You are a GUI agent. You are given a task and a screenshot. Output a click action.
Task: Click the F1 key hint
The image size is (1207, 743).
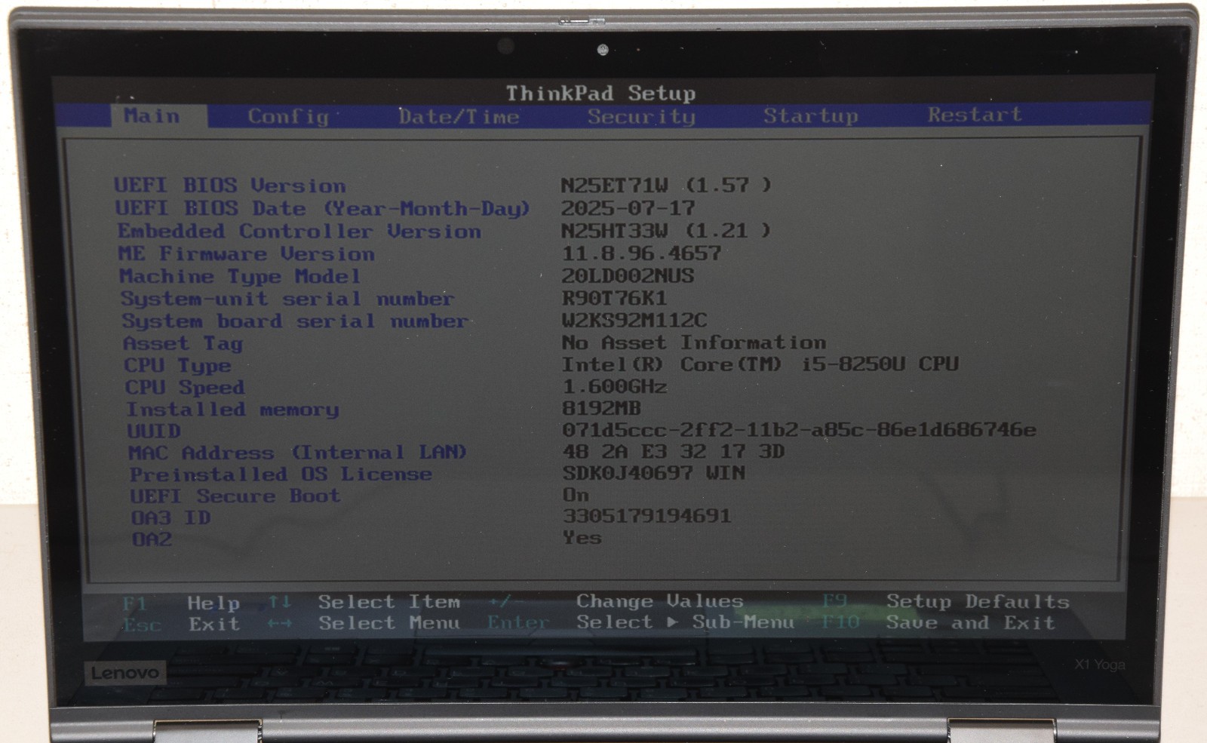pyautogui.click(x=134, y=603)
